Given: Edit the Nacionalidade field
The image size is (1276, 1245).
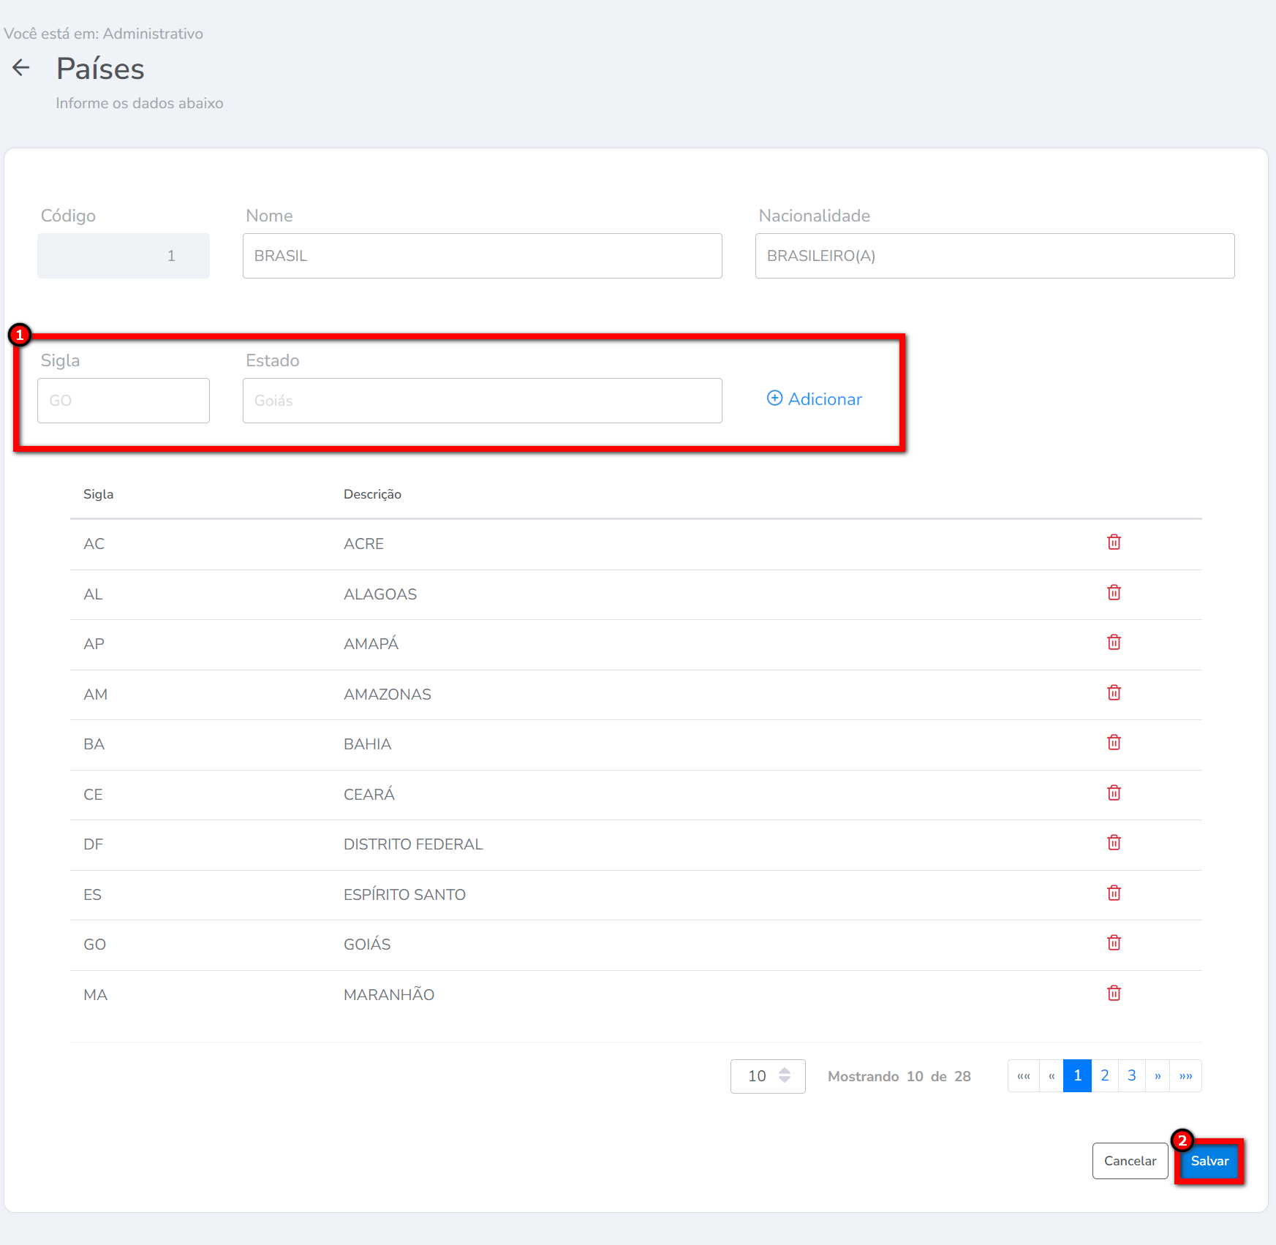Looking at the screenshot, I should tap(994, 256).
